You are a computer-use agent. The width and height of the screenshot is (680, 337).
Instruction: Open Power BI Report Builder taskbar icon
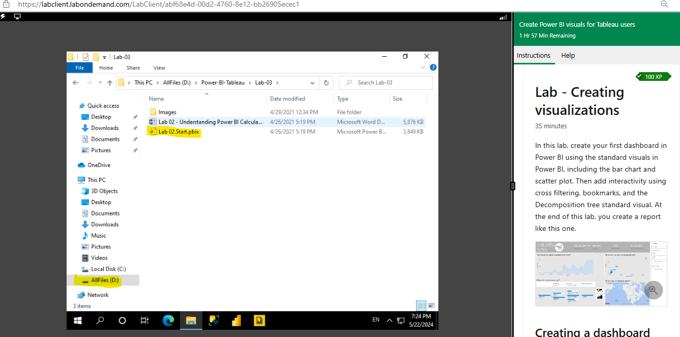coord(259,321)
